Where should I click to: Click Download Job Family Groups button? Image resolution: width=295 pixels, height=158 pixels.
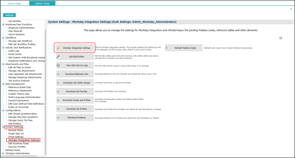(x=75, y=83)
